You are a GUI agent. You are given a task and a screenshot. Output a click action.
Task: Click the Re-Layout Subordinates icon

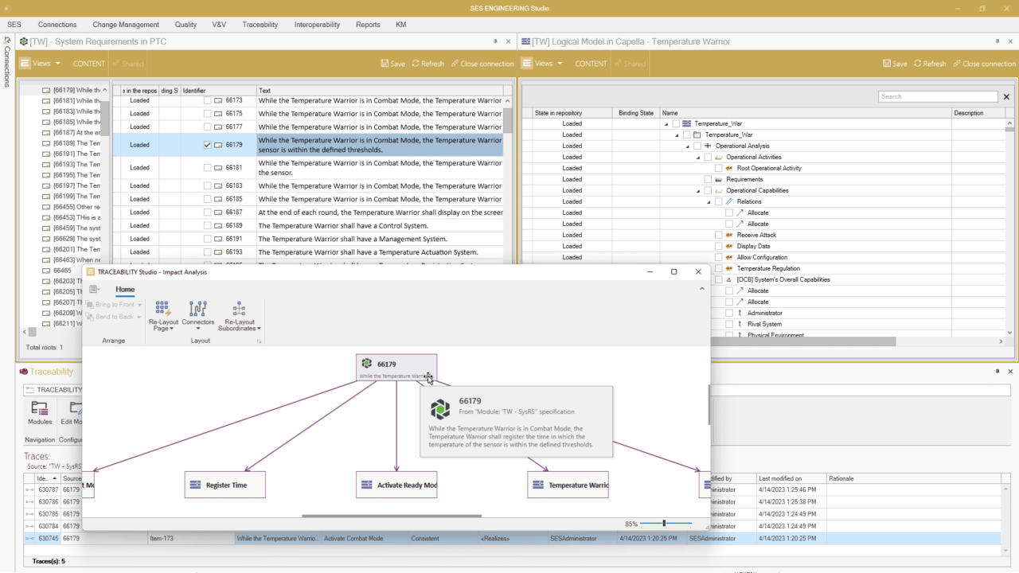click(x=239, y=310)
